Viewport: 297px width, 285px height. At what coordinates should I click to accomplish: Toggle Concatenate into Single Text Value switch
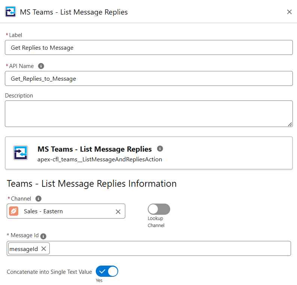[x=107, y=272]
